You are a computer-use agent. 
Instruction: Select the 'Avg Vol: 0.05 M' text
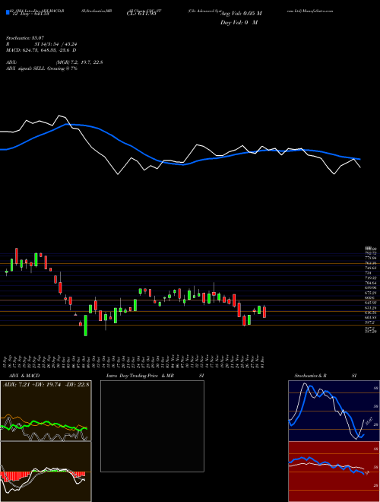click(x=241, y=14)
